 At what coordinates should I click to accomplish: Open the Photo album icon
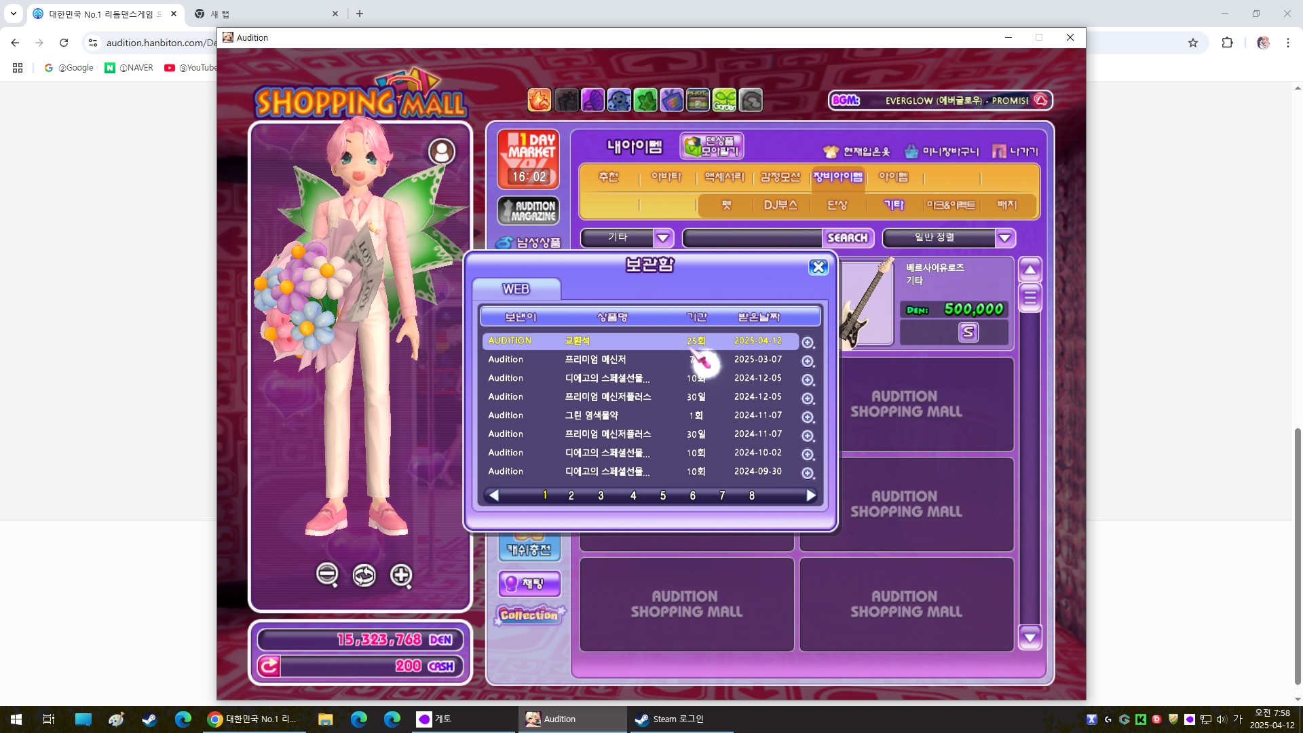698,100
